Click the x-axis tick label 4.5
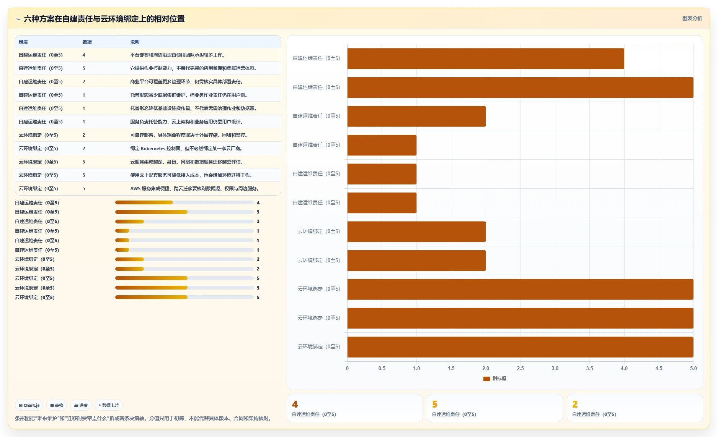Screen dimensions: 718x437 659,368
